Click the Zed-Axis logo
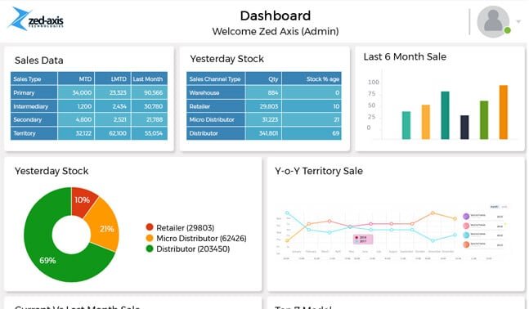 click(35, 20)
